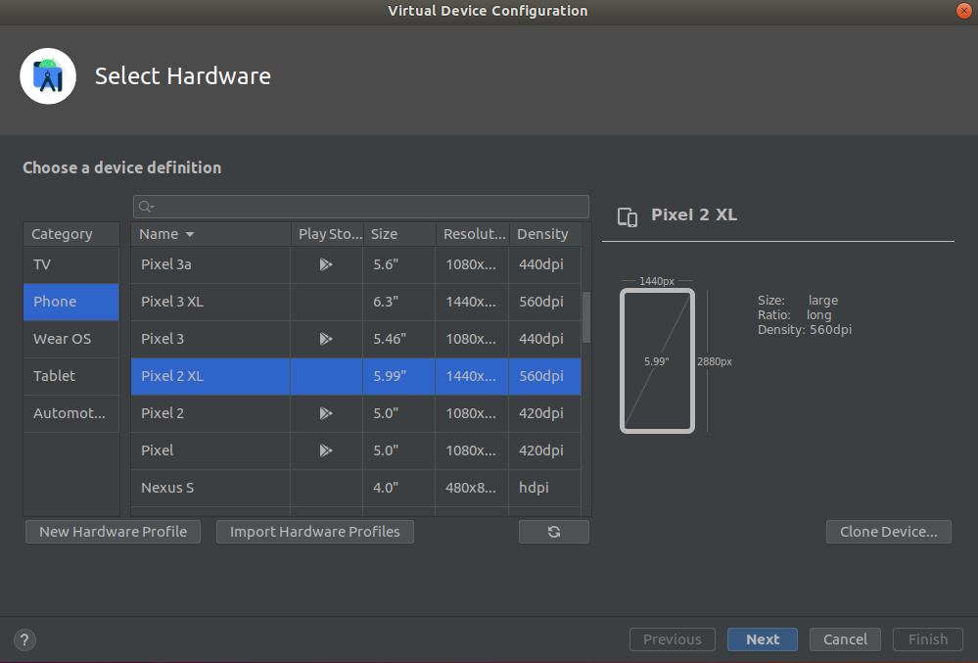Focus the device search field
The width and height of the screenshot is (978, 663).
361,207
